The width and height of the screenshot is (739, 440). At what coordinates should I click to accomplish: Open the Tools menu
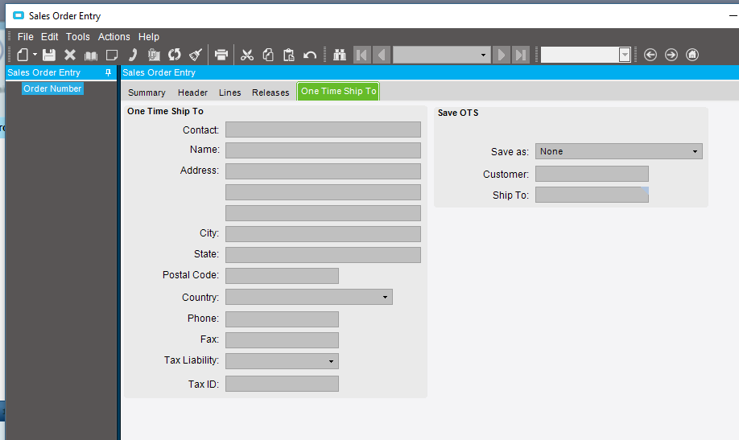point(78,37)
